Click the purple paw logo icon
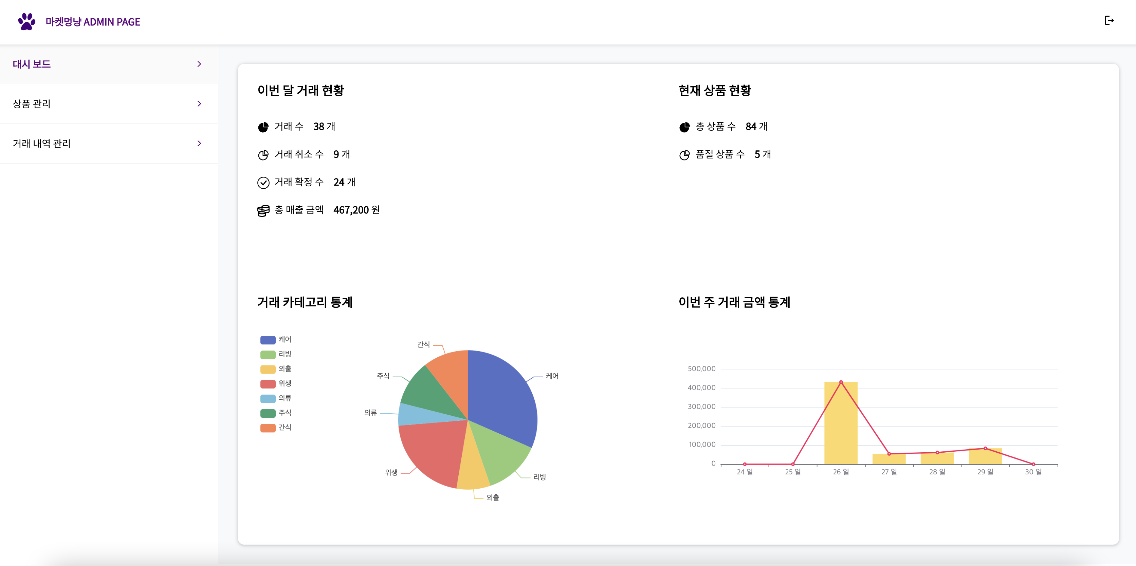This screenshot has width=1136, height=566. coord(26,22)
